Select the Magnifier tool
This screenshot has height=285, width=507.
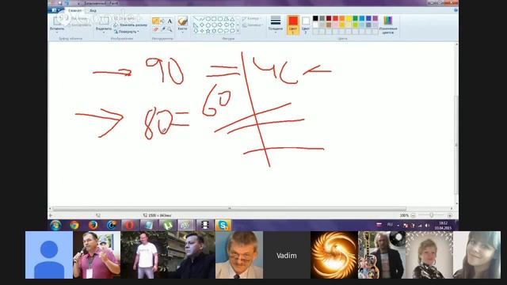(170, 29)
